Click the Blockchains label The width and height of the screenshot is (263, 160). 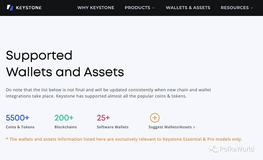point(66,127)
